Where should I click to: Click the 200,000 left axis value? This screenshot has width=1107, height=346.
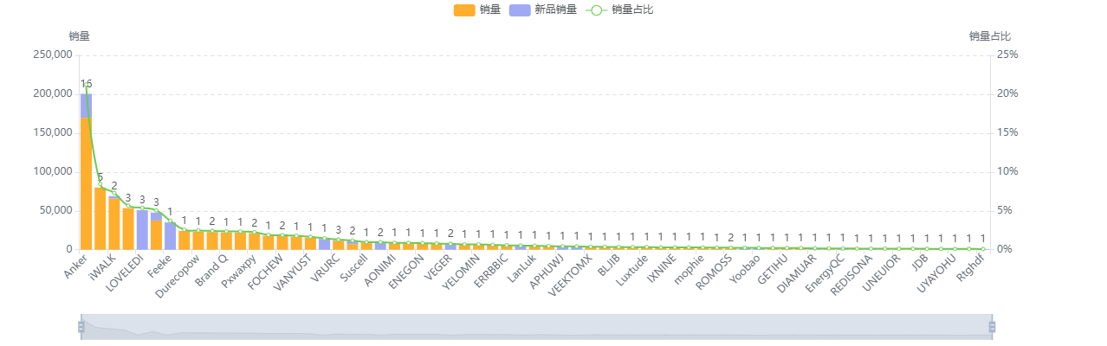pos(53,93)
